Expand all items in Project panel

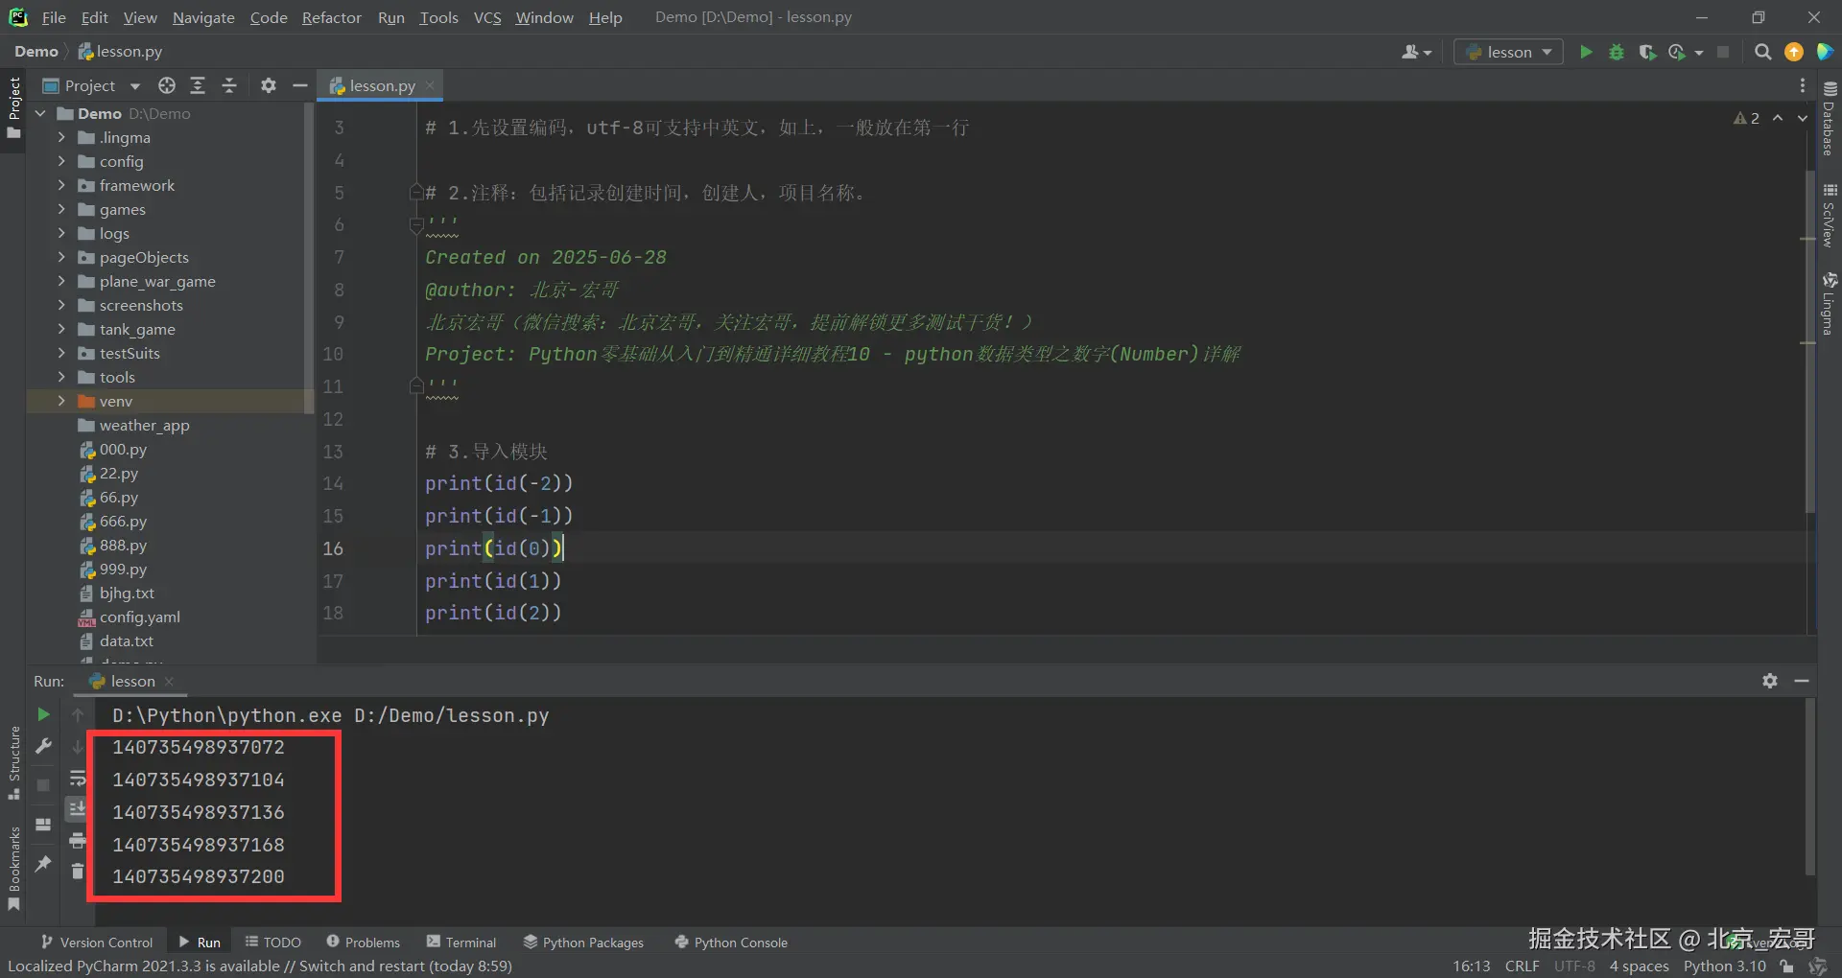click(x=198, y=85)
